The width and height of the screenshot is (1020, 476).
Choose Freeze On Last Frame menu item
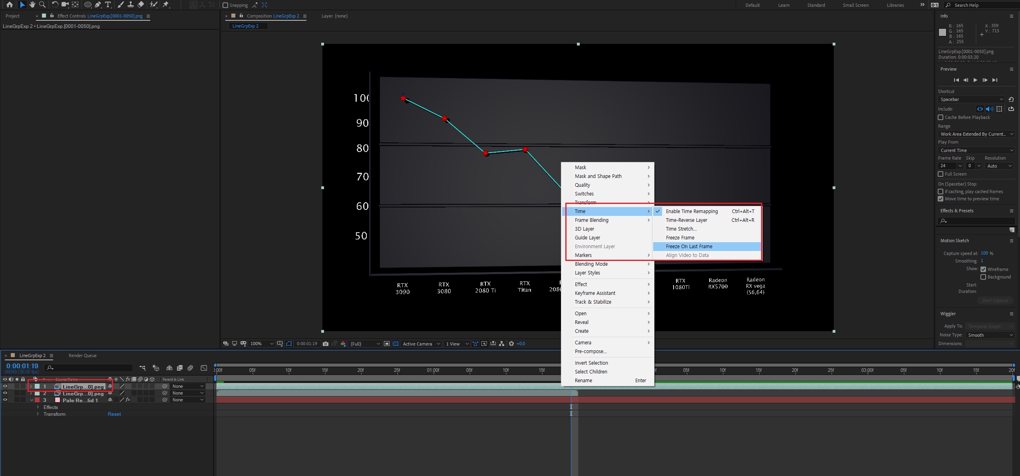[689, 246]
